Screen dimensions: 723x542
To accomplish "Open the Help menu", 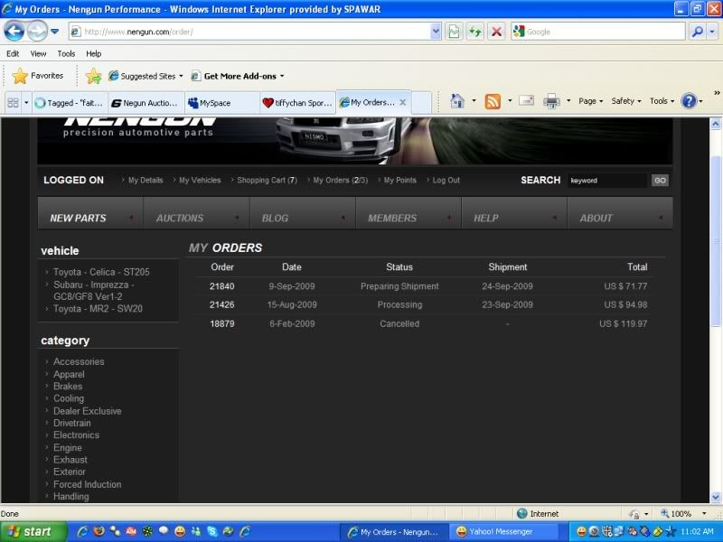I will pos(94,53).
